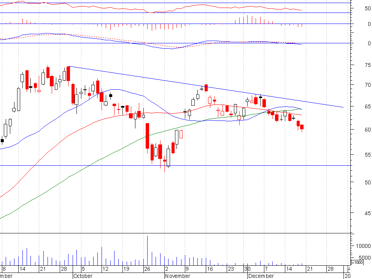Select the December month label
The width and height of the screenshot is (372, 279).
click(261, 276)
